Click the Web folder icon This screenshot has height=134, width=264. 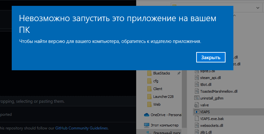(149, 104)
